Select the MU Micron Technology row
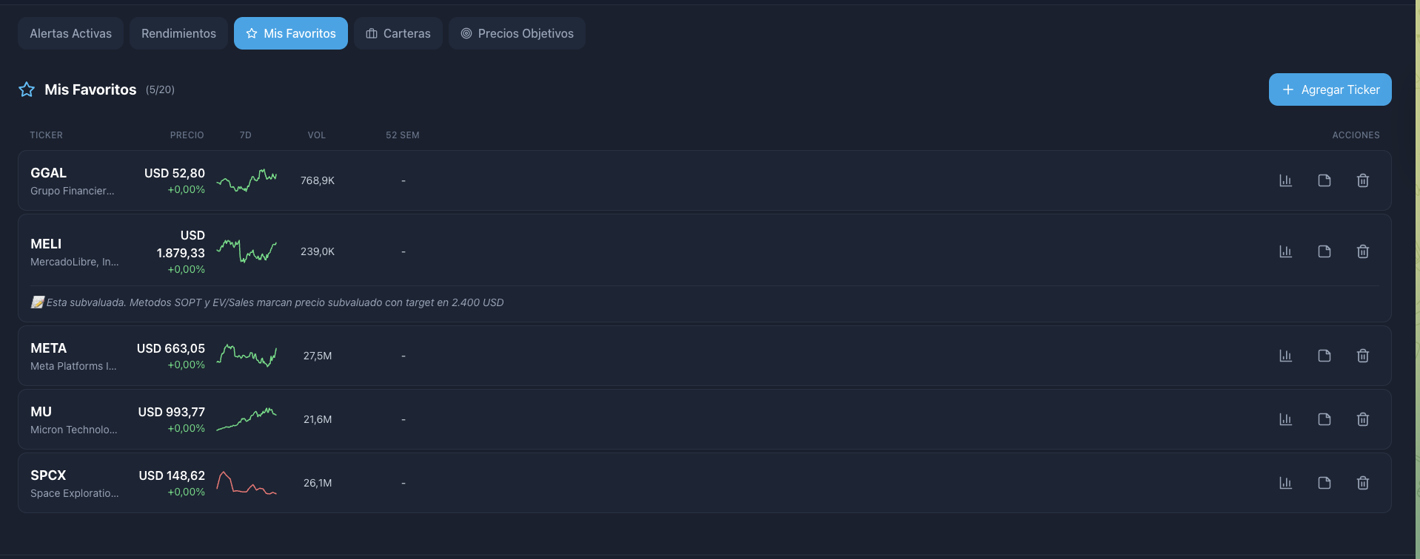Viewport: 1420px width, 559px height. (x=704, y=419)
